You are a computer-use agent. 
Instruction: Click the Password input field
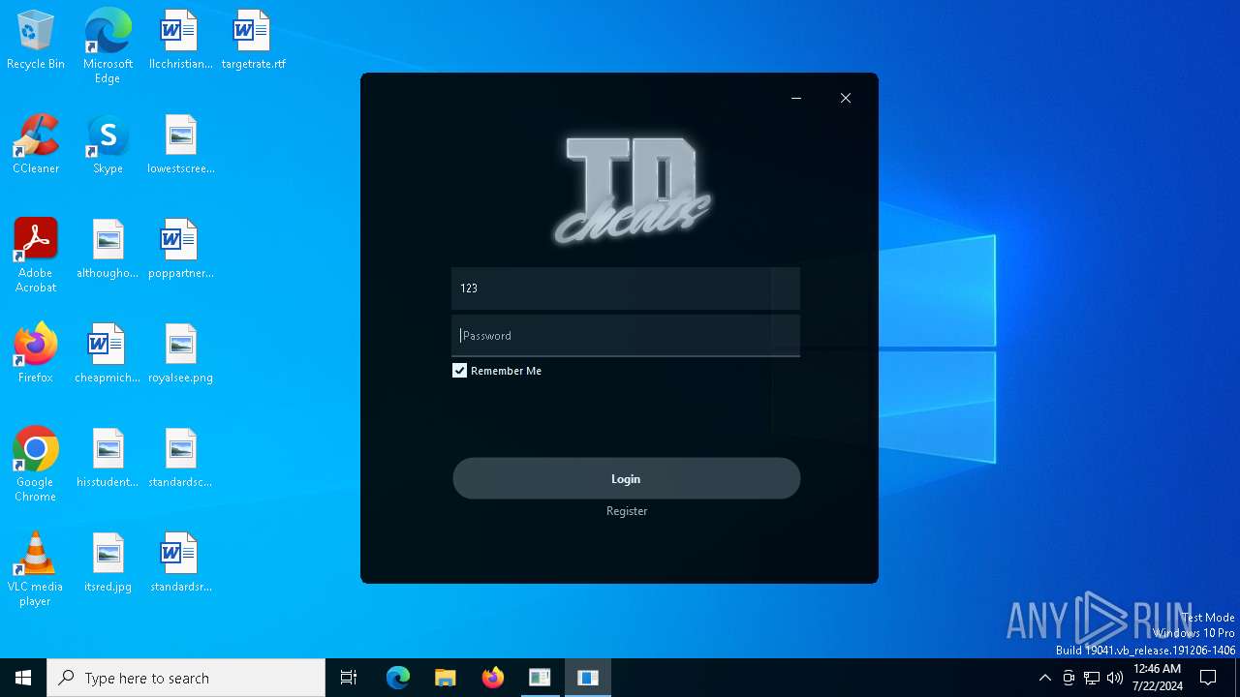tap(626, 336)
